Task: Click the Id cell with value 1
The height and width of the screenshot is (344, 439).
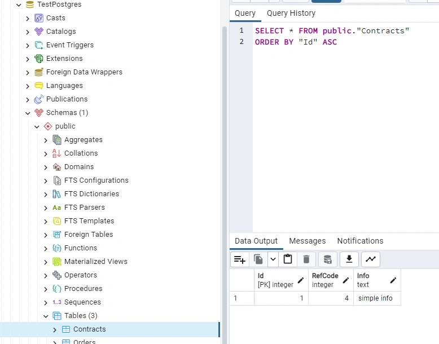Action: tap(281, 298)
